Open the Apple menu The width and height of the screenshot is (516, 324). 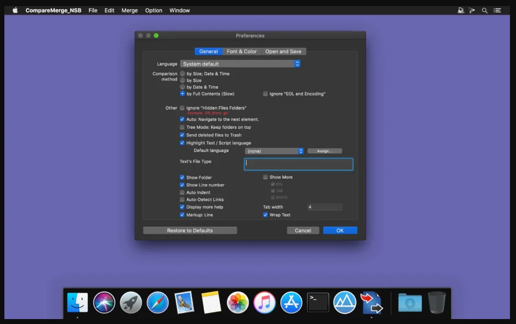pyautogui.click(x=15, y=10)
